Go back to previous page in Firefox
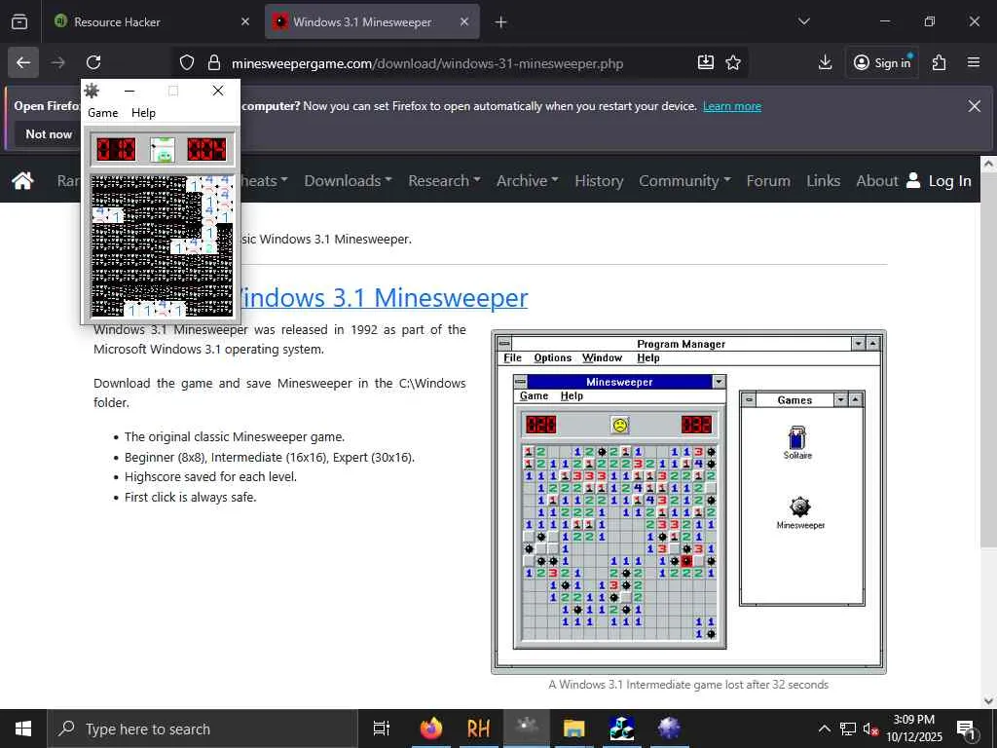 (x=23, y=62)
